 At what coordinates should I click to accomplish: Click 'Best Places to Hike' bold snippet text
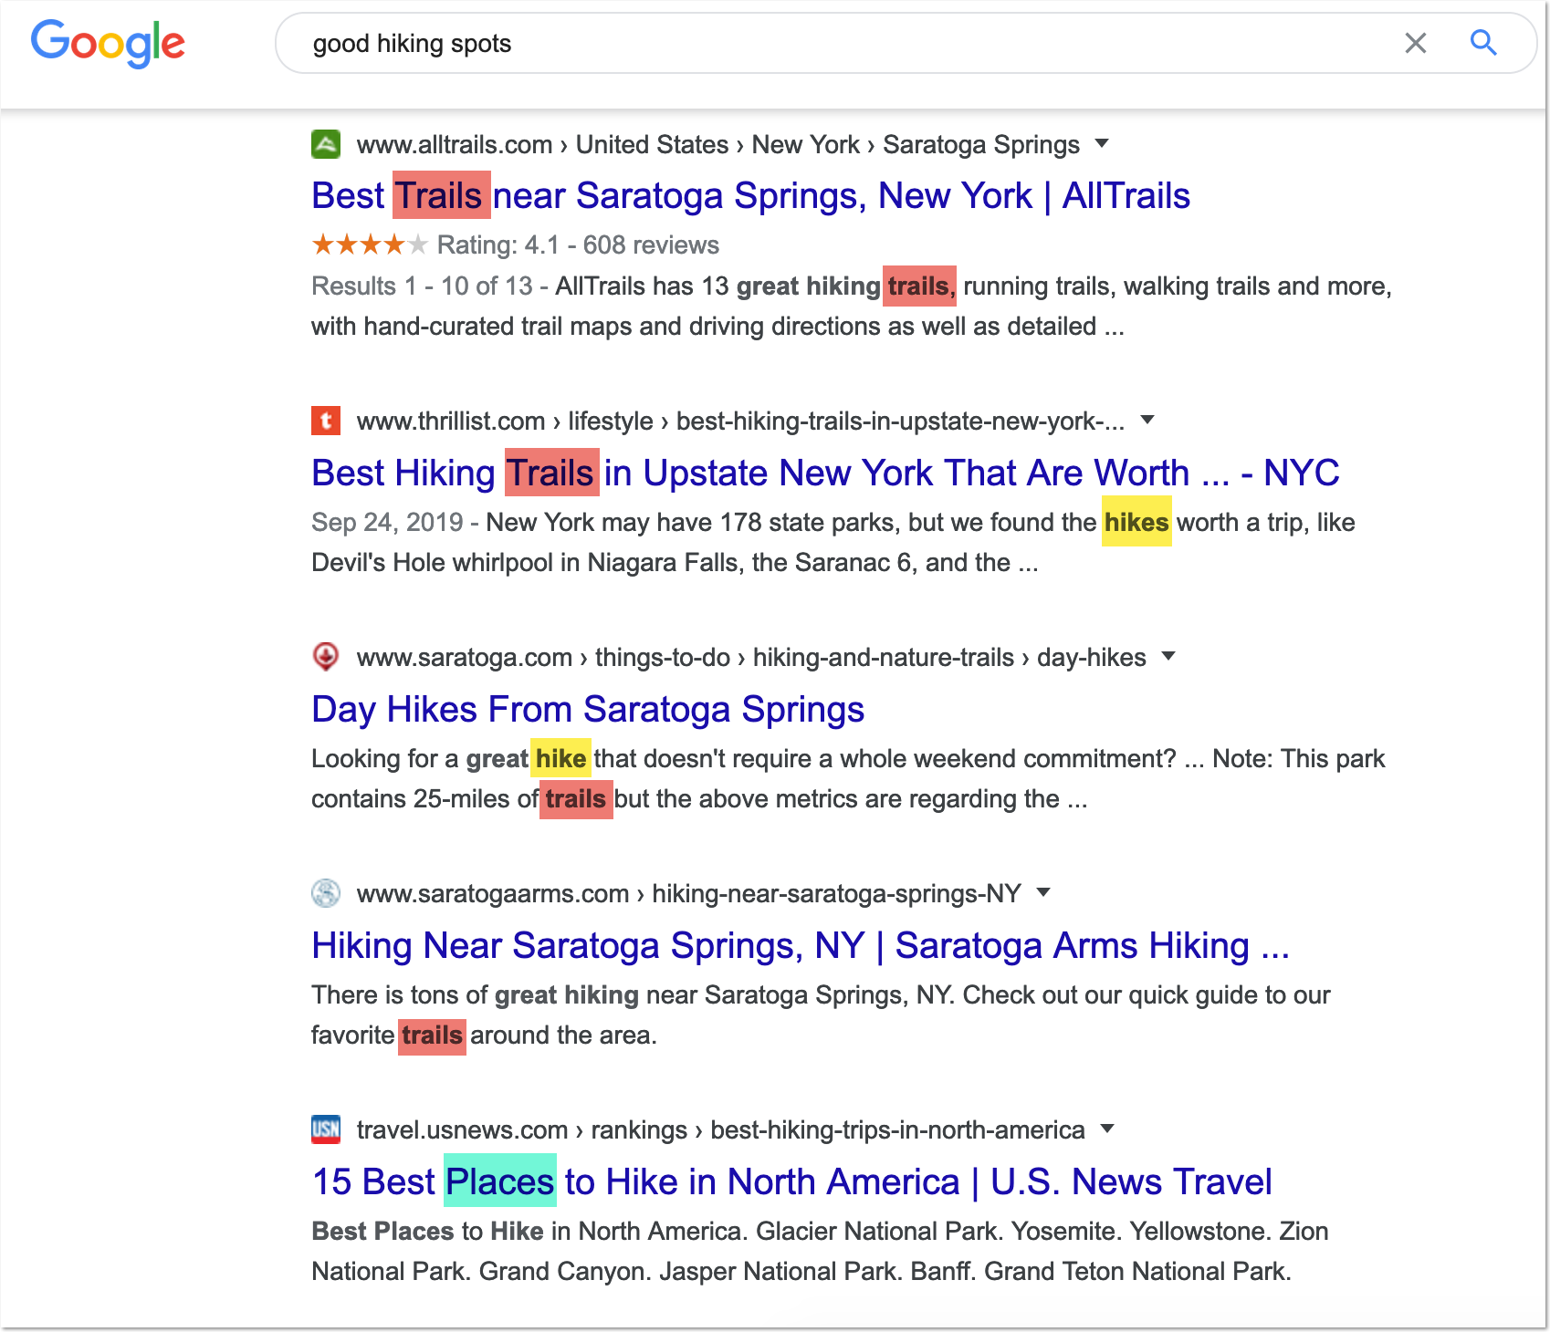(429, 1231)
